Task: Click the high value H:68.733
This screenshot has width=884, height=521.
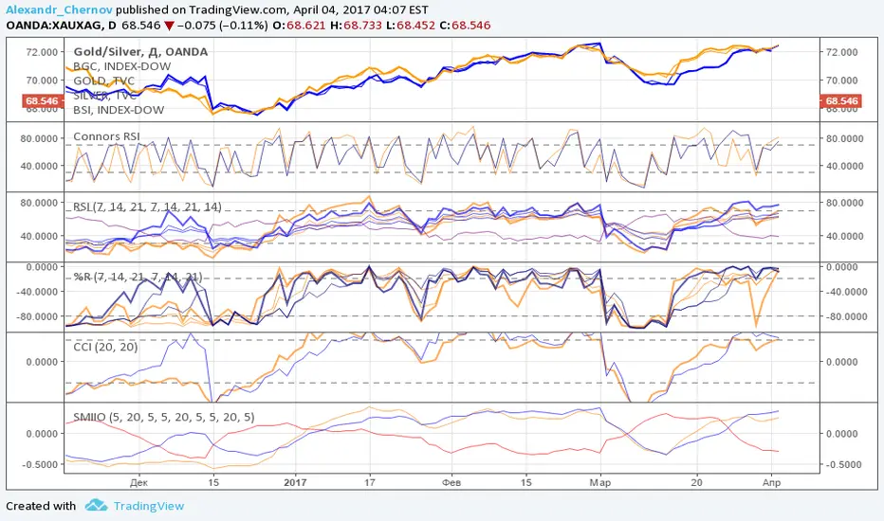Action: click(356, 26)
